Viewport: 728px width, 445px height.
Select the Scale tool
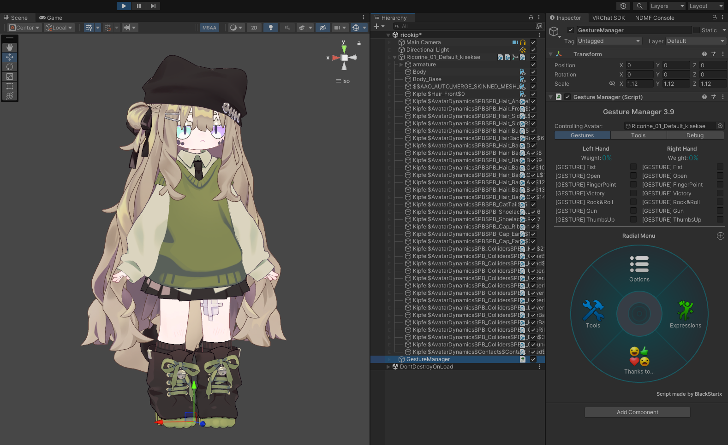[x=10, y=76]
